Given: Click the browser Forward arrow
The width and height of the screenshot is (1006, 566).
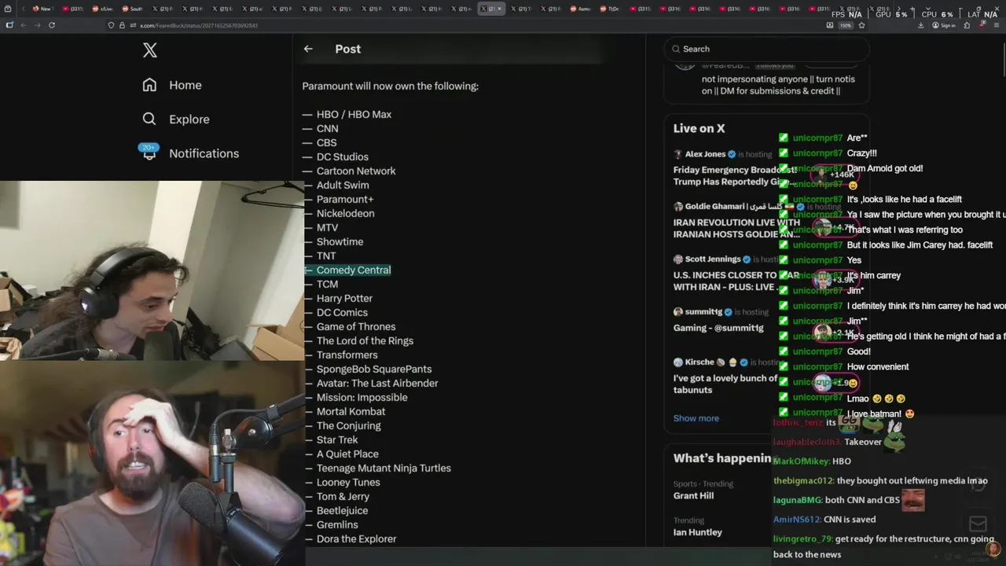Looking at the screenshot, I should pos(38,25).
